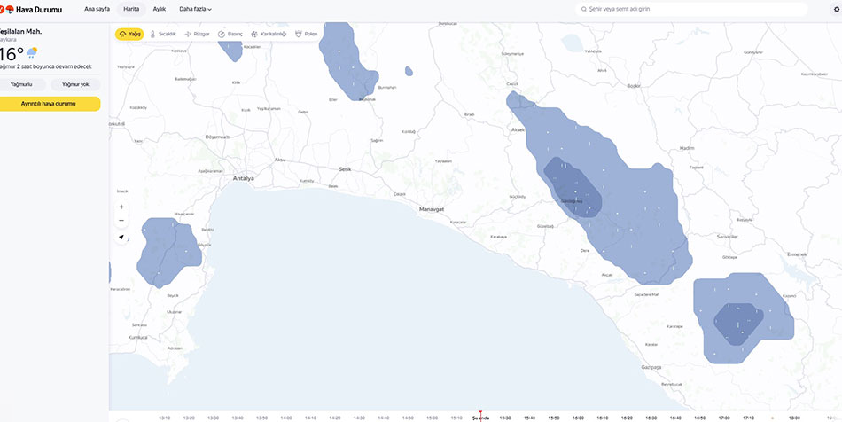The image size is (842, 422).
Task: Zoom out the map with minus button
Action: (121, 221)
